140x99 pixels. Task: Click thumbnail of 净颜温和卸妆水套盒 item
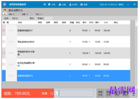coord(11,53)
